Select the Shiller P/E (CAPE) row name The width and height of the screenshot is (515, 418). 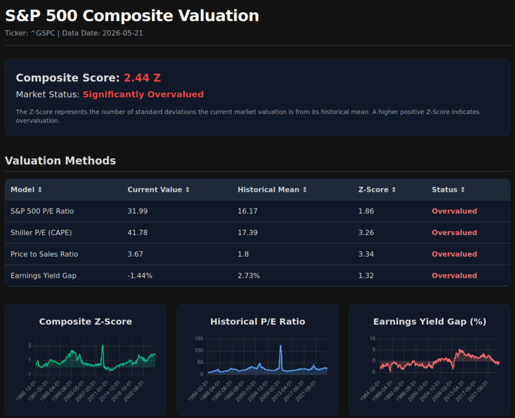(41, 233)
